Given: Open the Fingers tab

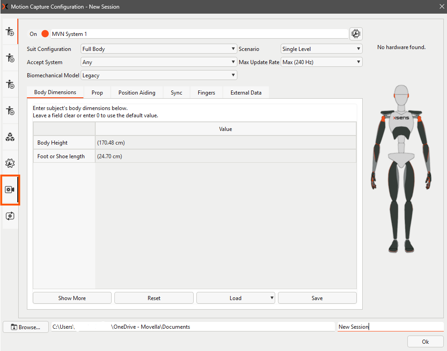Looking at the screenshot, I should pyautogui.click(x=206, y=93).
